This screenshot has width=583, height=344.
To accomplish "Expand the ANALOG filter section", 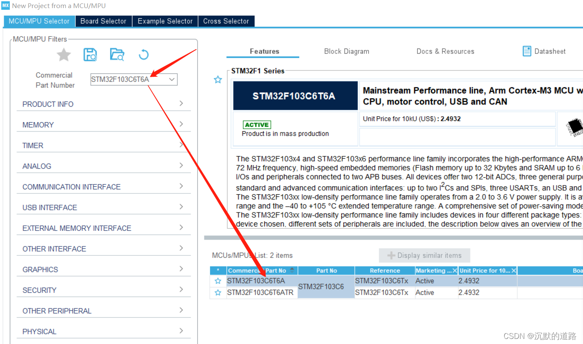I will (x=104, y=166).
